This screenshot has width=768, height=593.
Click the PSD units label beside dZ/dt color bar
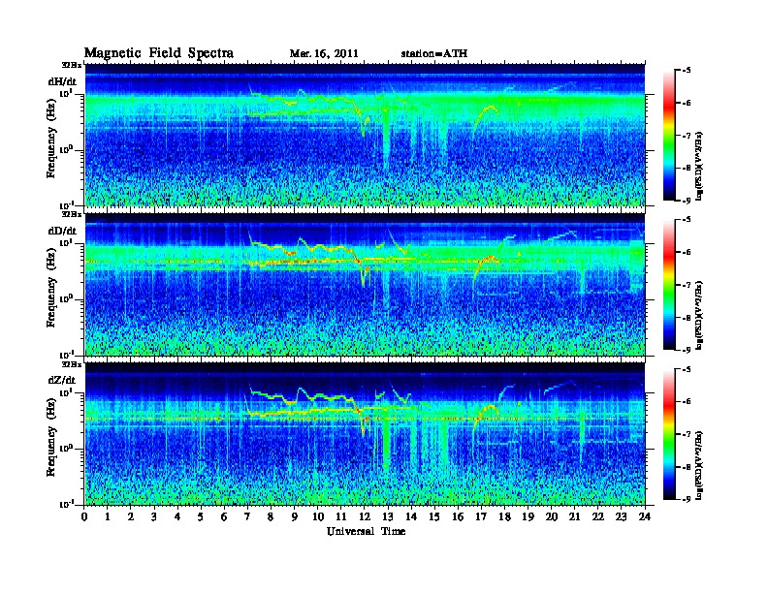(699, 465)
